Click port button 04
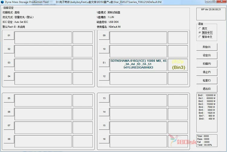Image resolution: width=227 pixels, height=152 pixels. [x=9, y=76]
